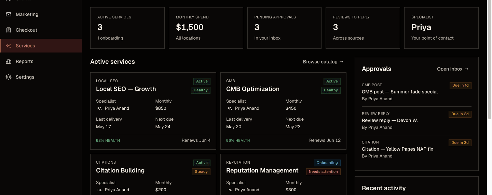Click the May 17 last delivery date
This screenshot has height=195, width=492.
coord(104,127)
